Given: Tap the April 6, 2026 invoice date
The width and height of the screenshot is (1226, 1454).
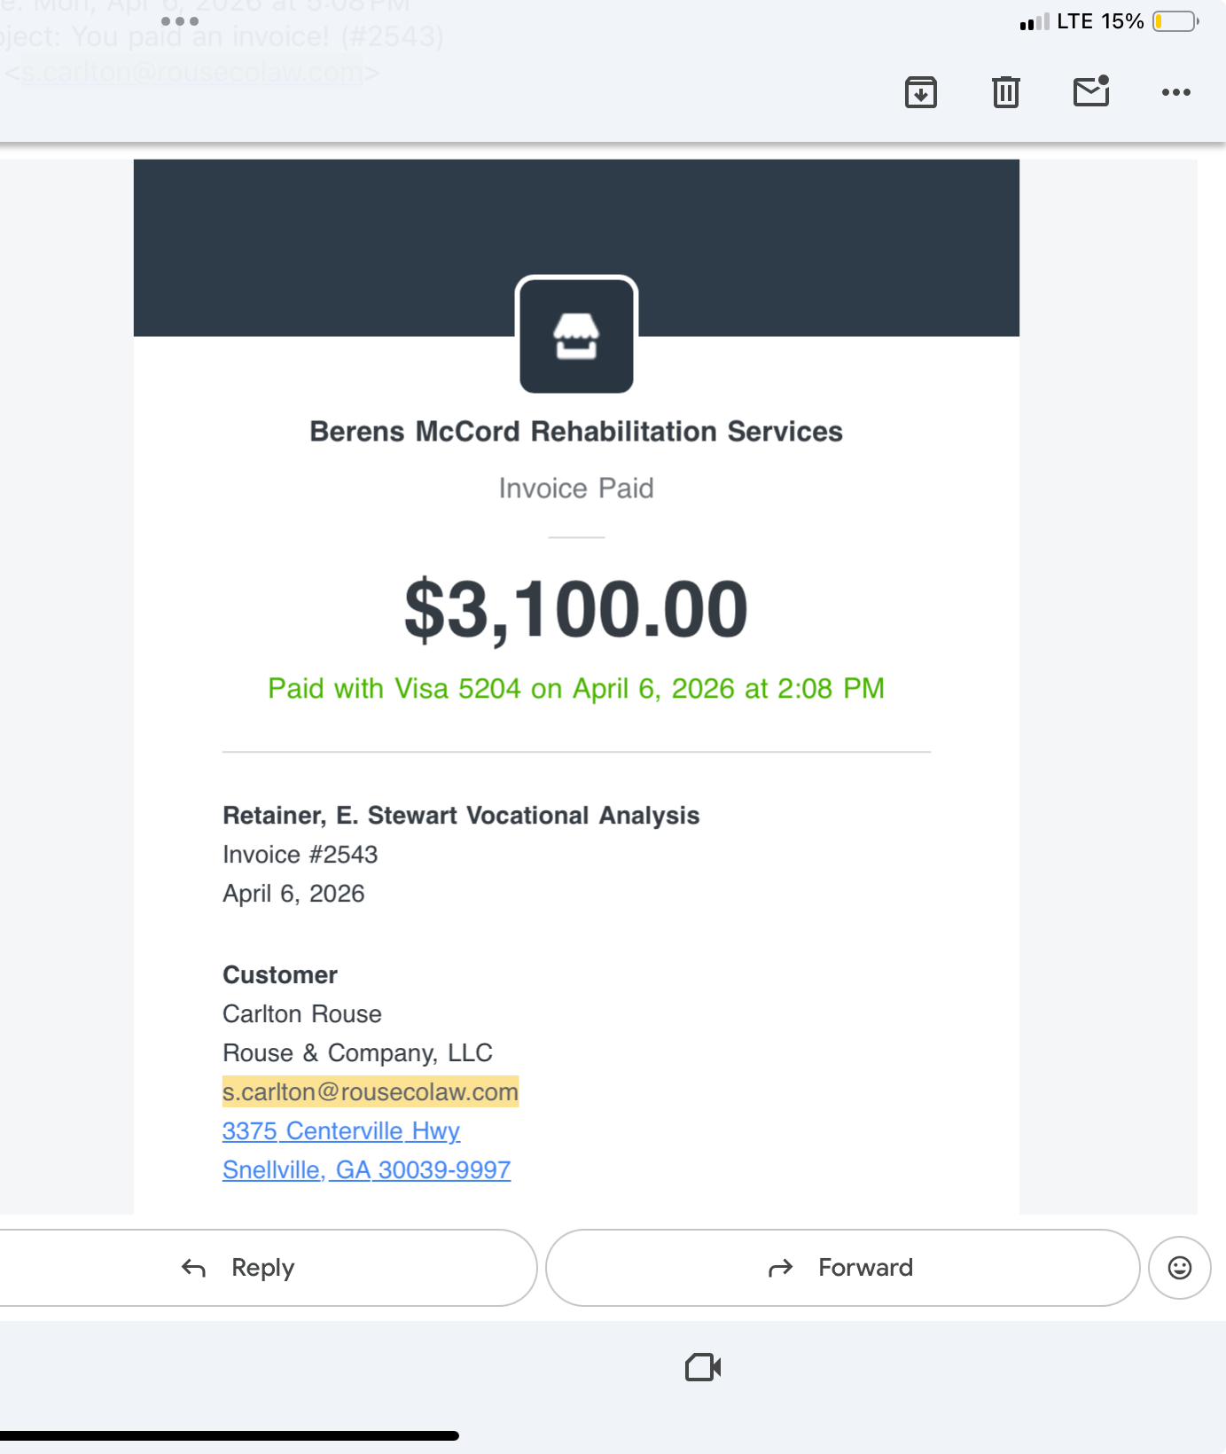Looking at the screenshot, I should click(293, 894).
